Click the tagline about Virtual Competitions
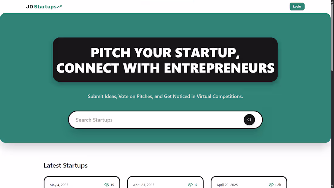The image size is (334, 188). pyautogui.click(x=165, y=96)
